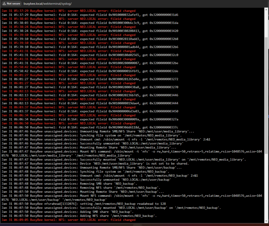Click the line expecting fileid 0x903000281265d4e
The image size is (269, 226).
pyautogui.click(x=90, y=79)
